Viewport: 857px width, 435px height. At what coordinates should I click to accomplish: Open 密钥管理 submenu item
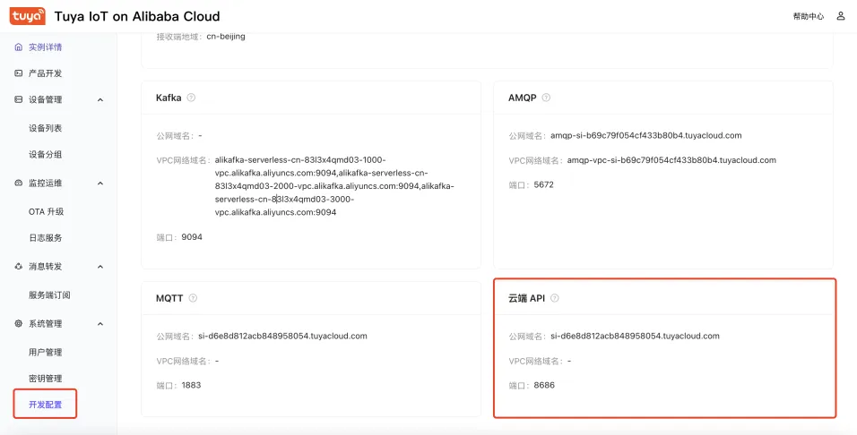pos(46,379)
